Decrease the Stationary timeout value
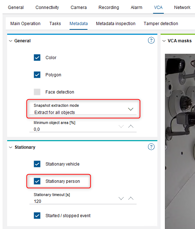This screenshot has width=195, height=229. 121,198
